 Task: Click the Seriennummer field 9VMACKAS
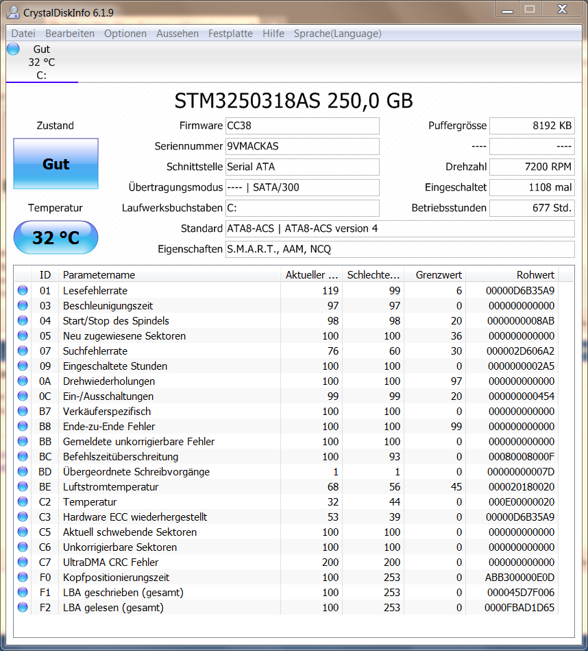(302, 146)
